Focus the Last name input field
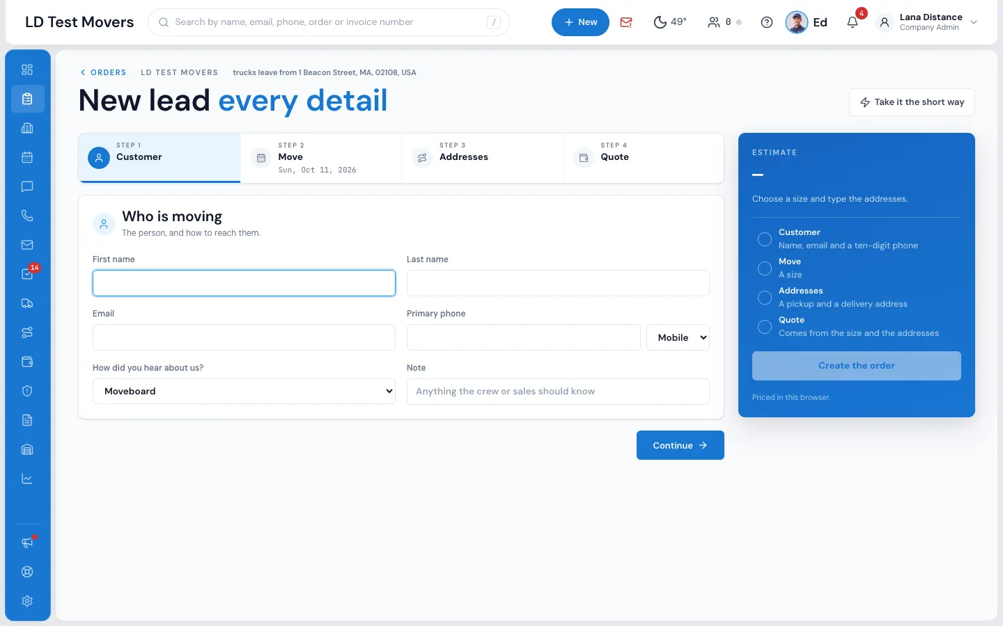1003x626 pixels. [558, 283]
